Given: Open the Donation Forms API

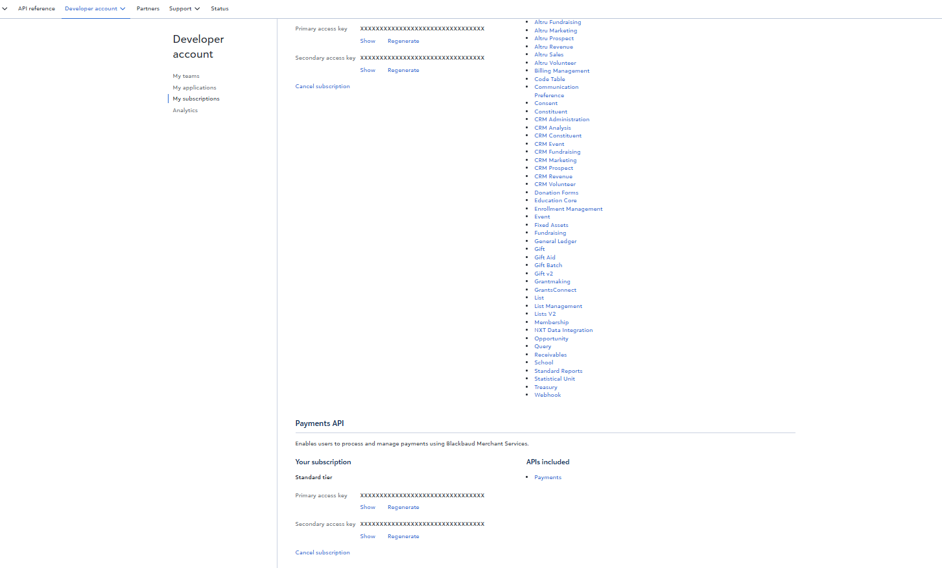Looking at the screenshot, I should [556, 193].
